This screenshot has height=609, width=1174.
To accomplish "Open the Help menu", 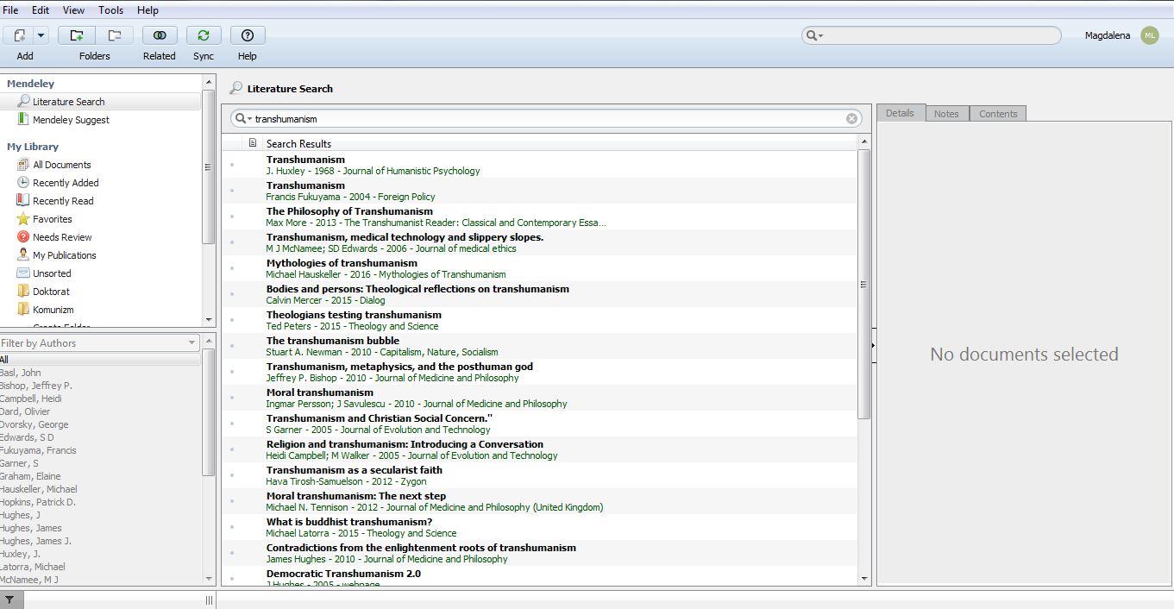I will (x=148, y=10).
